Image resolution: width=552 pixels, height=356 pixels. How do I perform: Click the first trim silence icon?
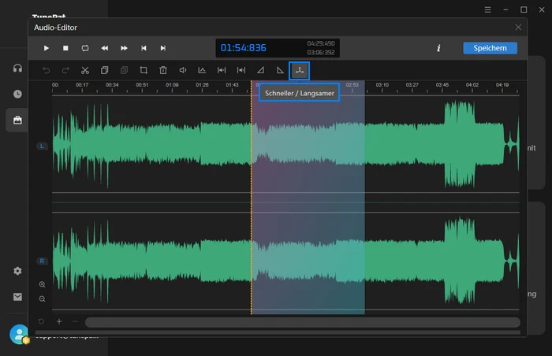[222, 70]
